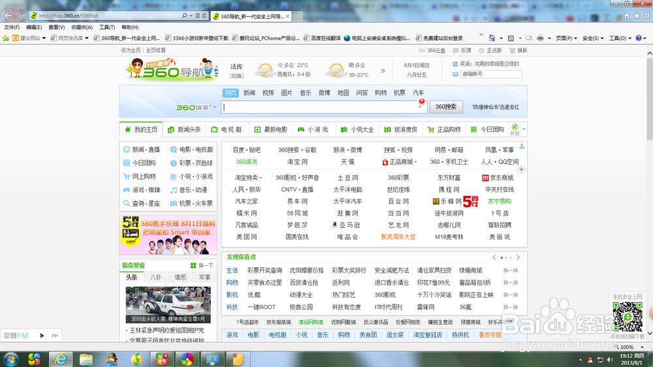The width and height of the screenshot is (653, 367).
Task: Click the command bar Help question icon
Action: tap(639, 38)
